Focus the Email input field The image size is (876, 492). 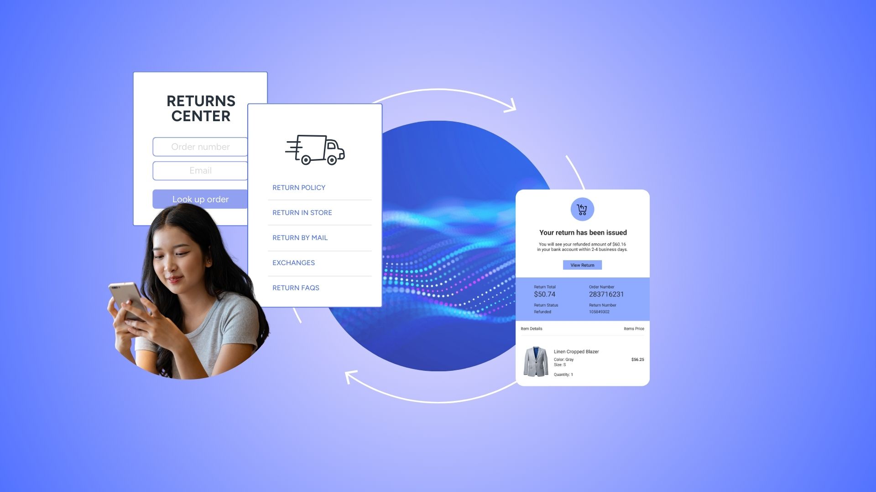point(200,170)
